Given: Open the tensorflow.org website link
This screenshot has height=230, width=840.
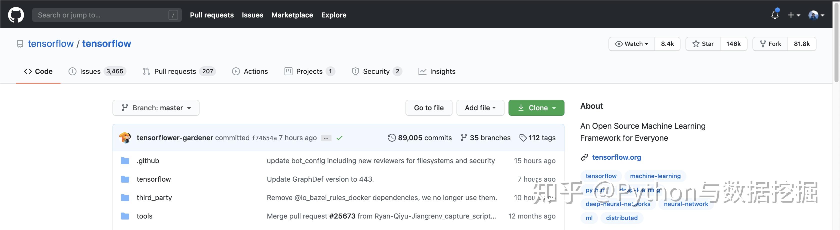Looking at the screenshot, I should [616, 157].
